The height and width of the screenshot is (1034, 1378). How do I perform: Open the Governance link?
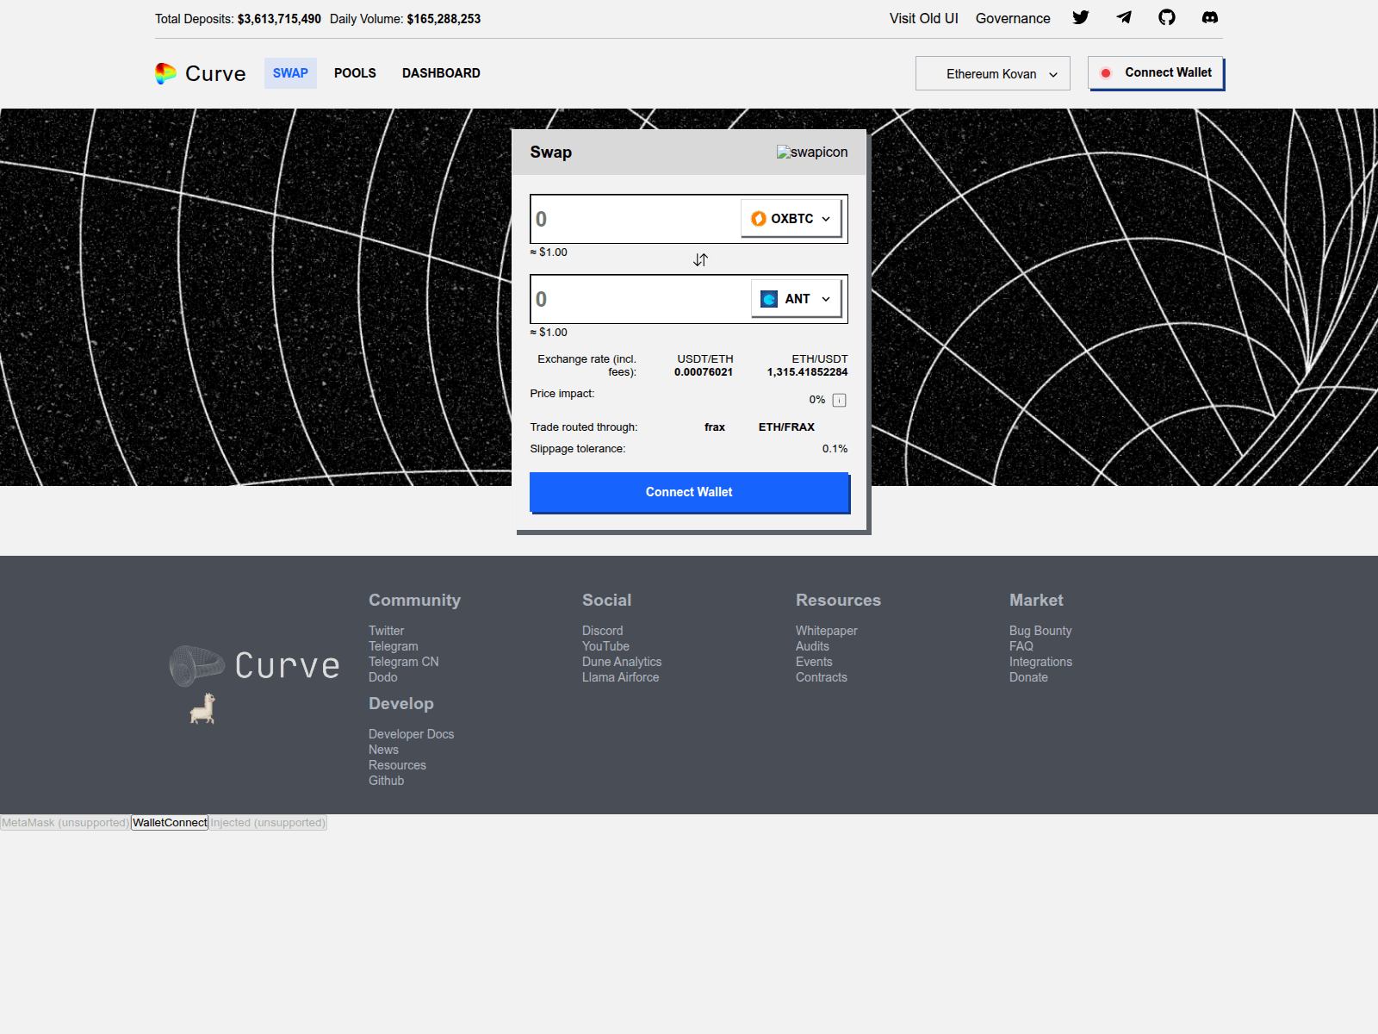click(1013, 18)
